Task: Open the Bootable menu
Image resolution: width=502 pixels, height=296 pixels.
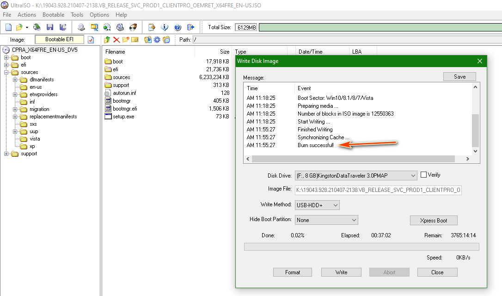Action: pyautogui.click(x=54, y=15)
